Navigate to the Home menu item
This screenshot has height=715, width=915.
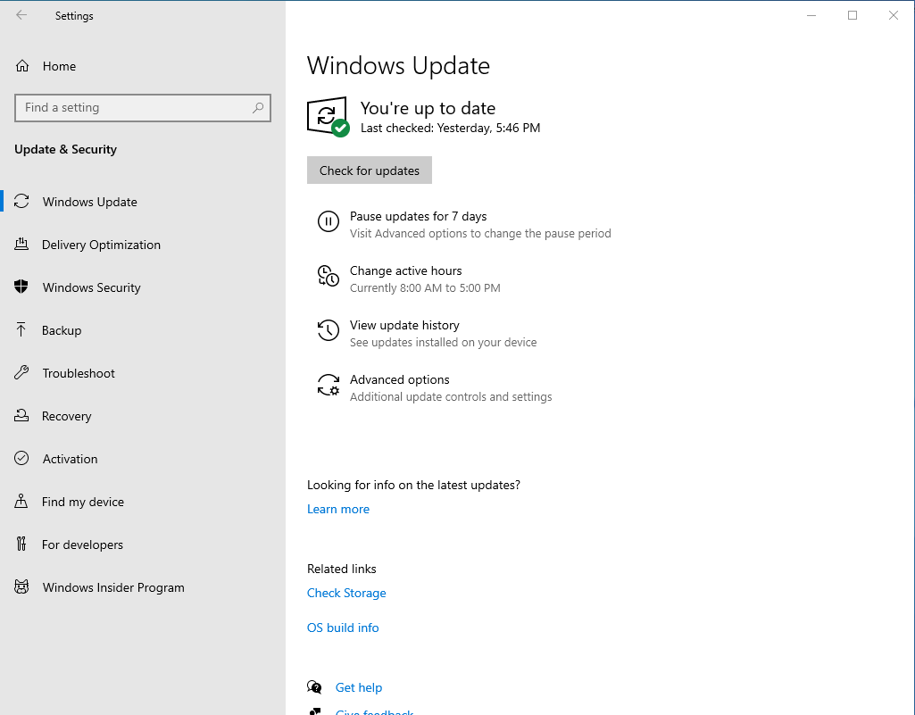57,65
